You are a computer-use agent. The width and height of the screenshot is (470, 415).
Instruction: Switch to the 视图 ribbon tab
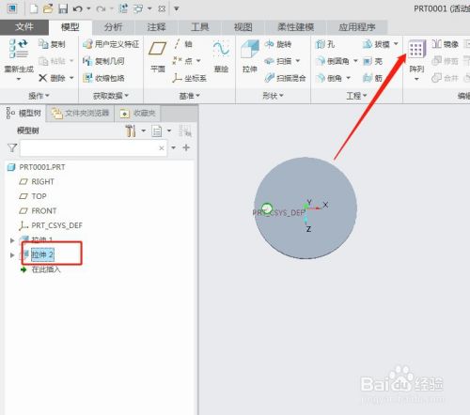point(243,27)
